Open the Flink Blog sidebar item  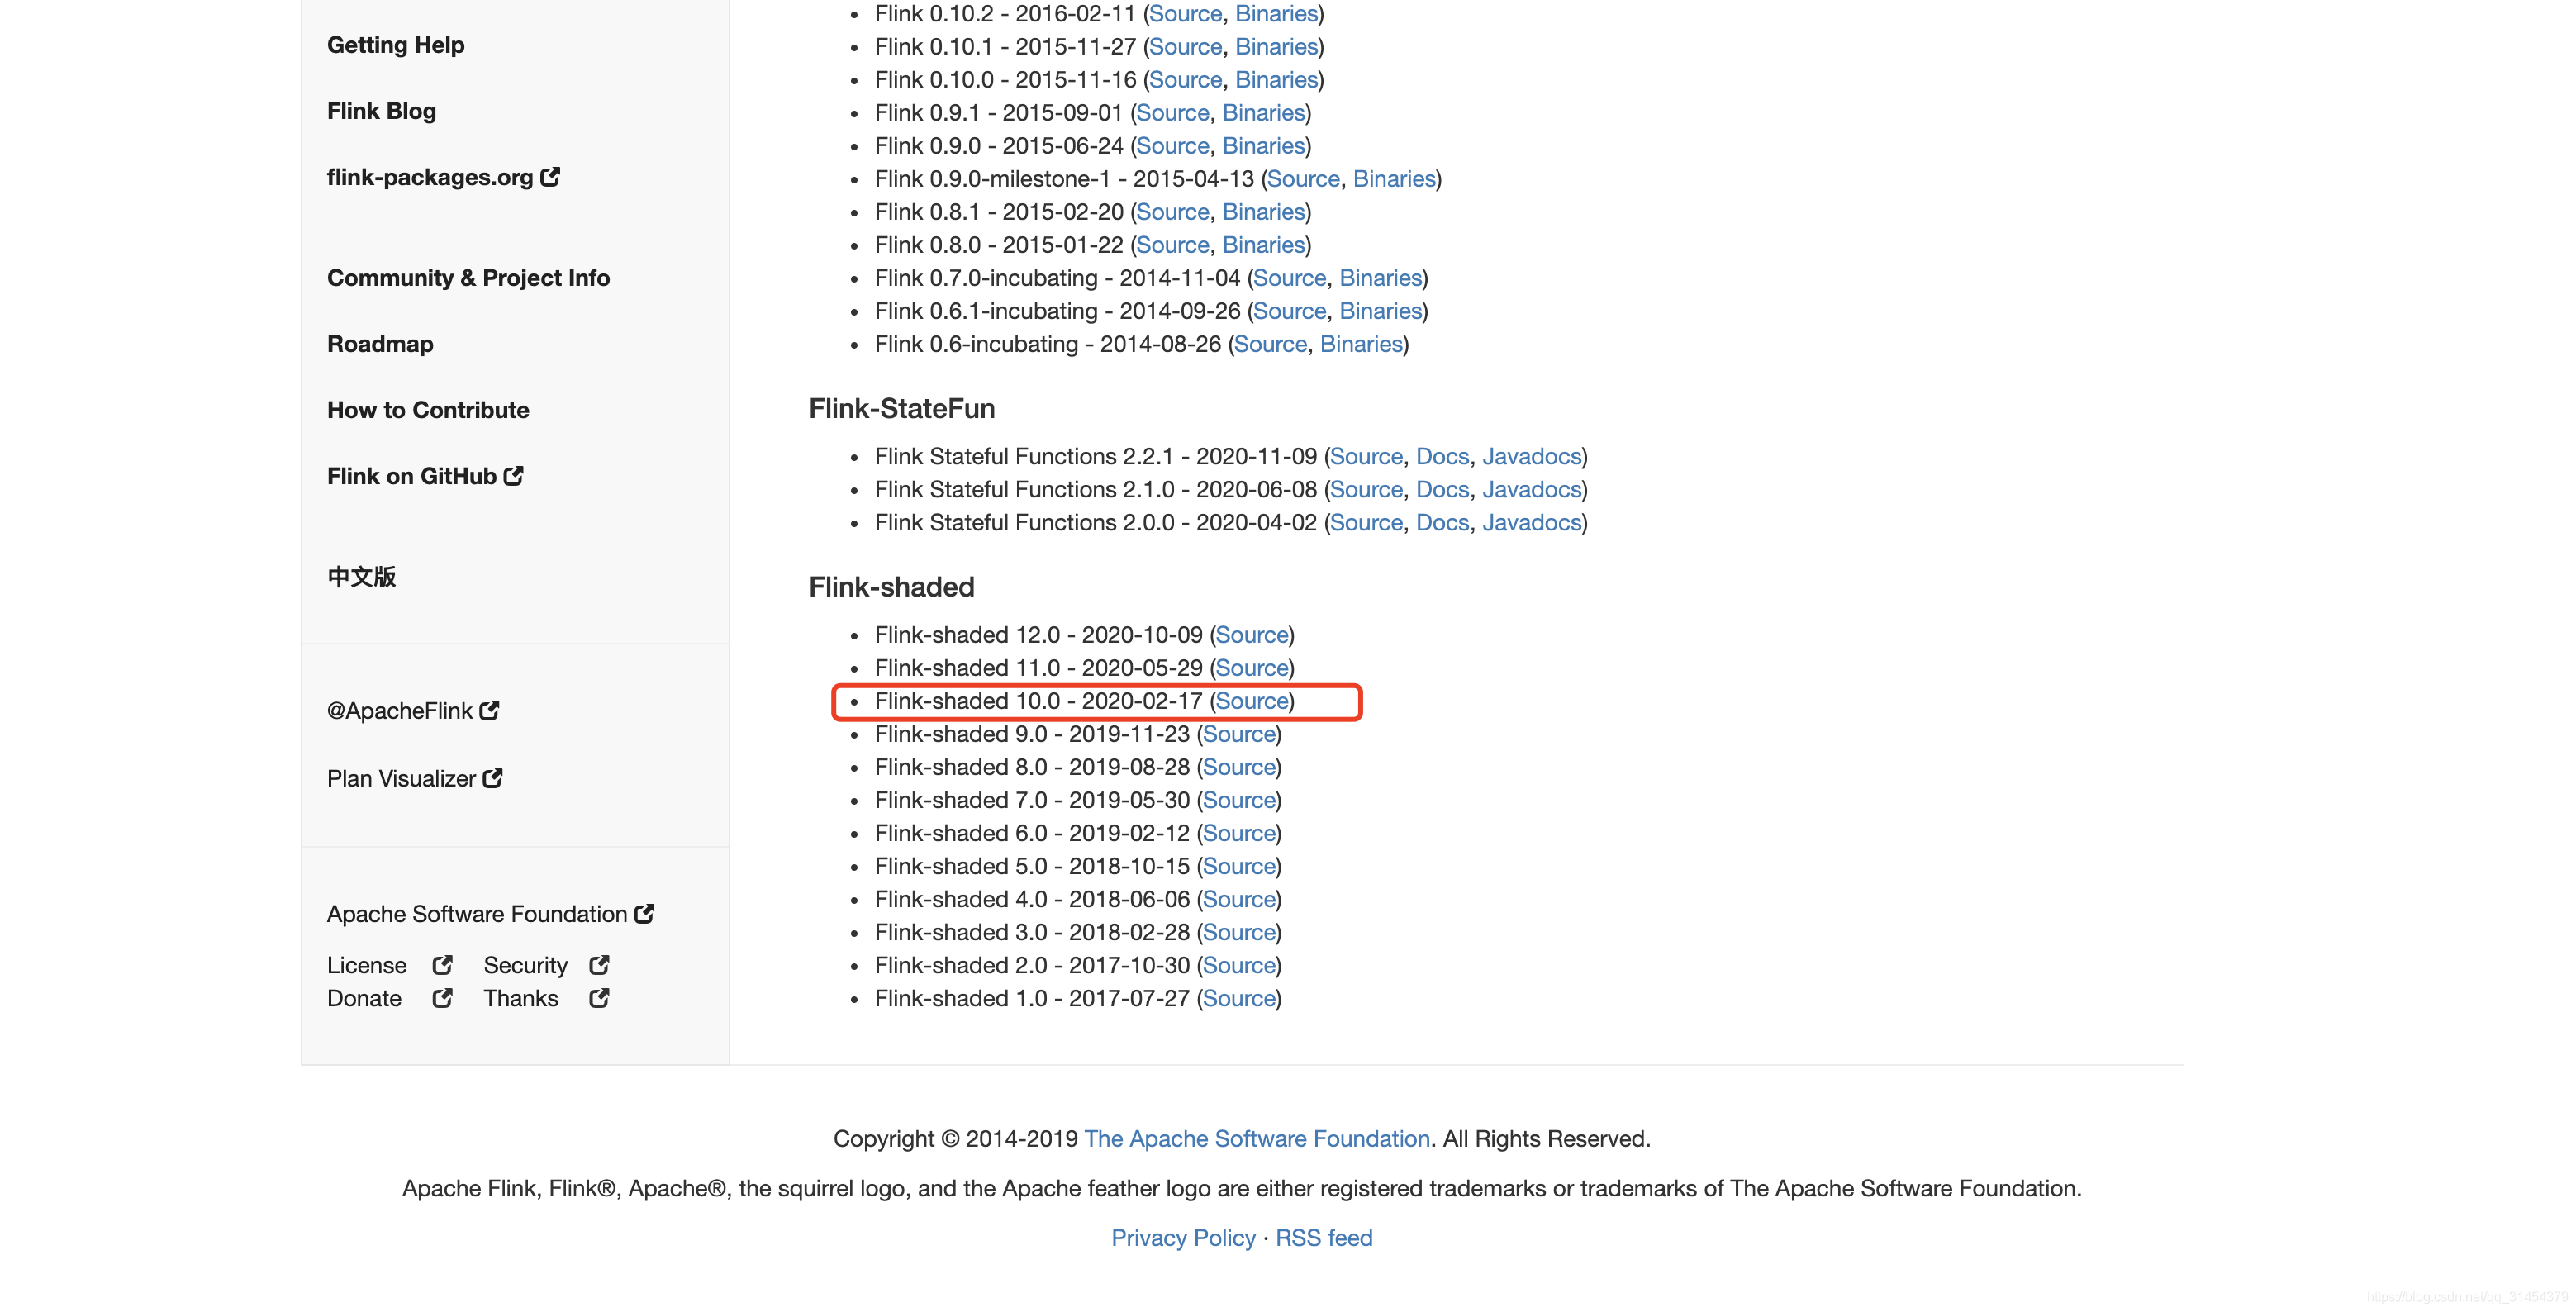click(x=381, y=111)
